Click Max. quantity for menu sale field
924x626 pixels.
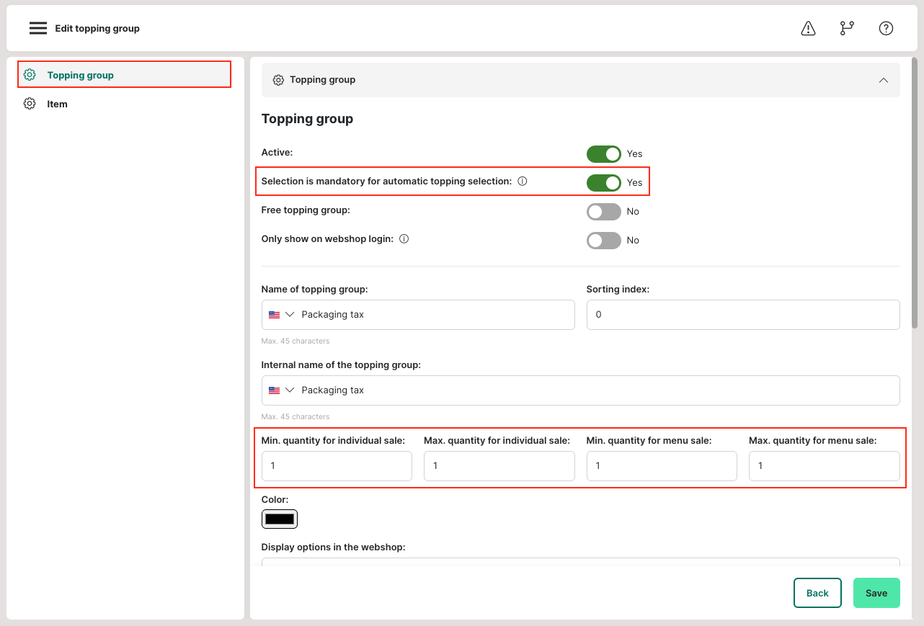pos(825,466)
